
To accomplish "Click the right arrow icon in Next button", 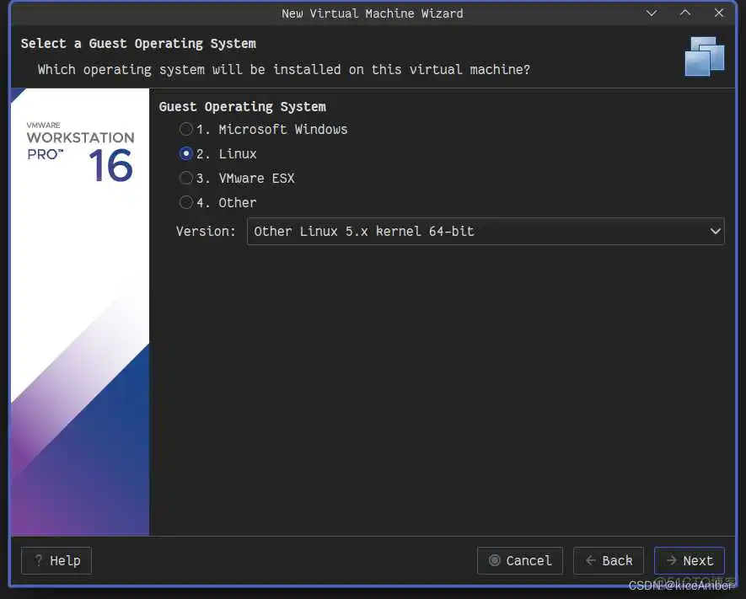I will click(672, 560).
